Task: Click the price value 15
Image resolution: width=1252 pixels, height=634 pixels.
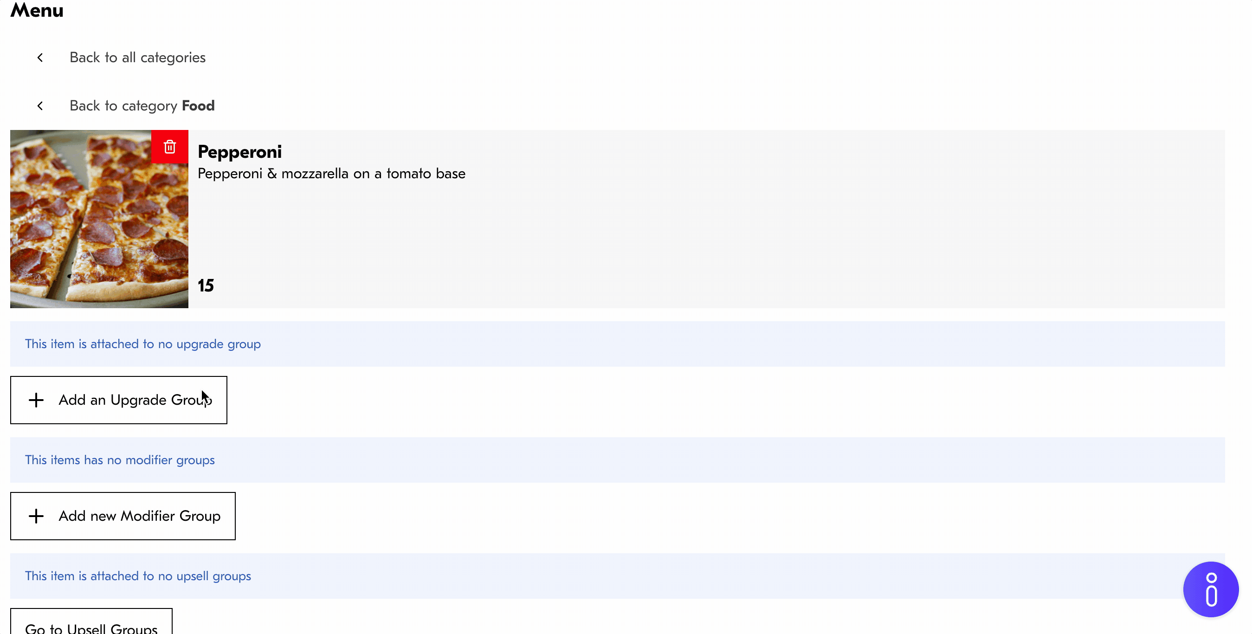Action: (x=206, y=285)
